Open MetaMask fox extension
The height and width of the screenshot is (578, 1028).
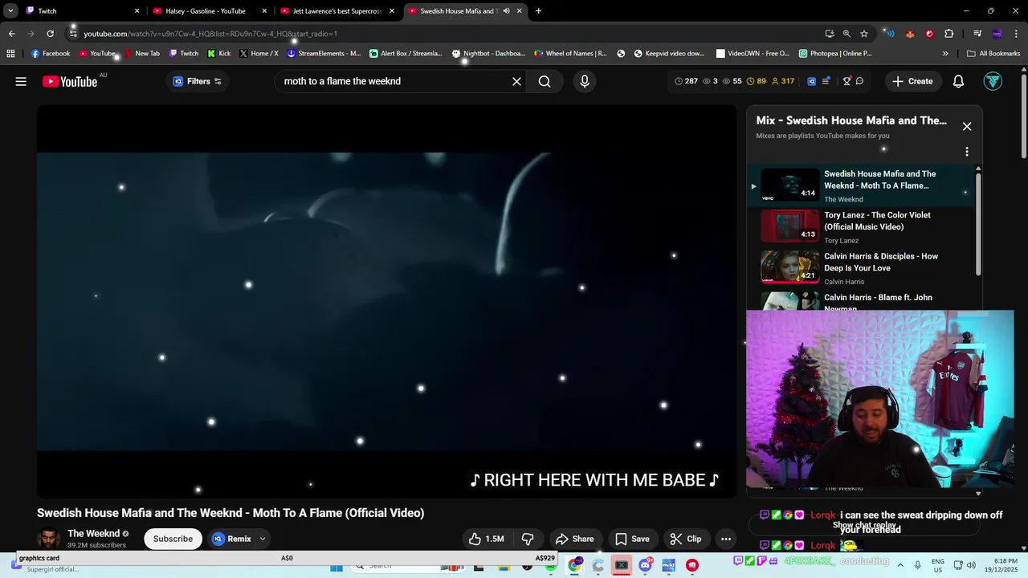(x=910, y=34)
